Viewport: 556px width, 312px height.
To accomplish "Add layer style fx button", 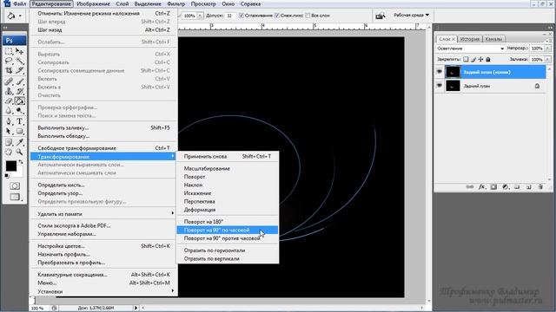I will click(x=481, y=187).
